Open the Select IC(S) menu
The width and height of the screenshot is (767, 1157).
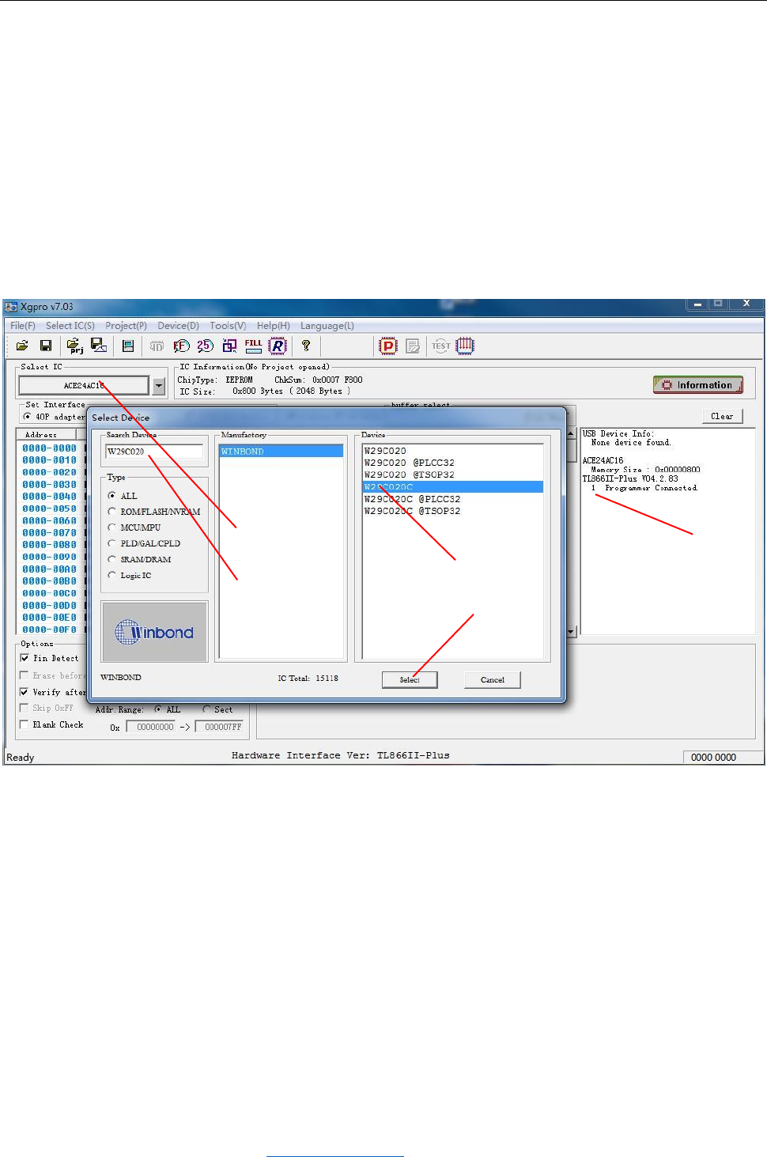pyautogui.click(x=70, y=326)
